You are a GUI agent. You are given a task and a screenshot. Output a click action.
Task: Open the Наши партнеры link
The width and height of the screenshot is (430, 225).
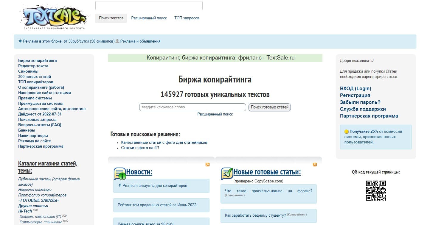coord(33,136)
